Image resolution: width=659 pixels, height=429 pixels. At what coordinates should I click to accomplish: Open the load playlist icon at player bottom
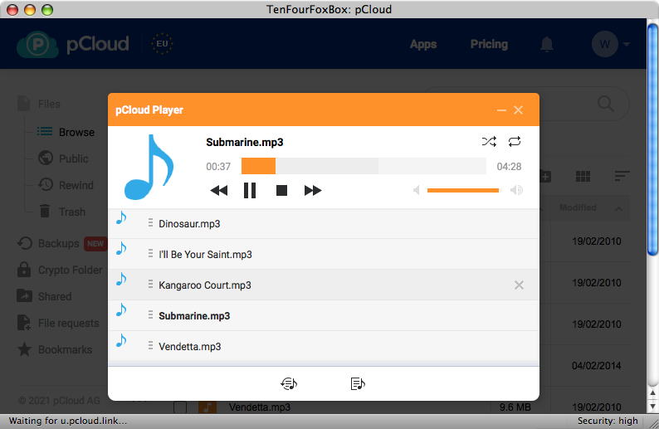pyautogui.click(x=289, y=383)
